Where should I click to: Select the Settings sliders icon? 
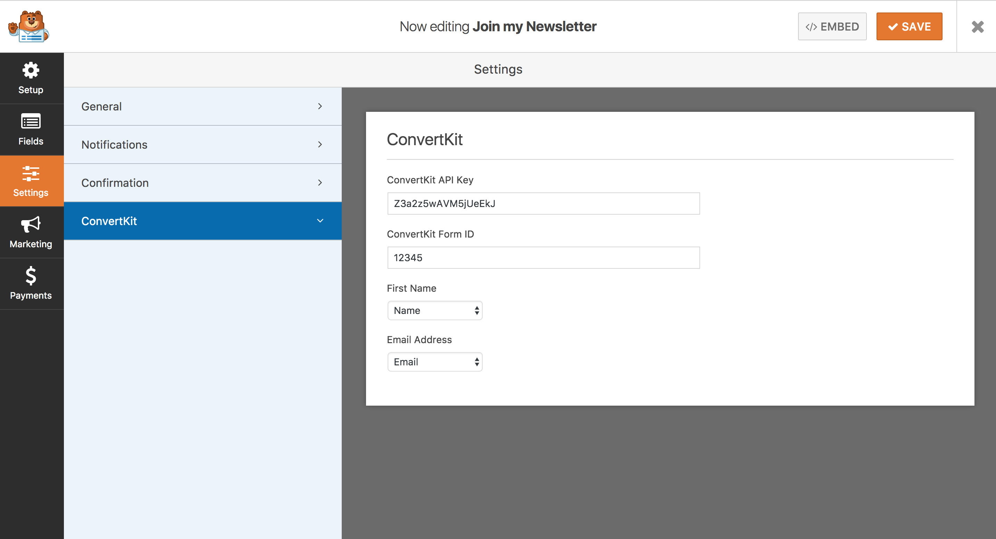click(x=31, y=181)
